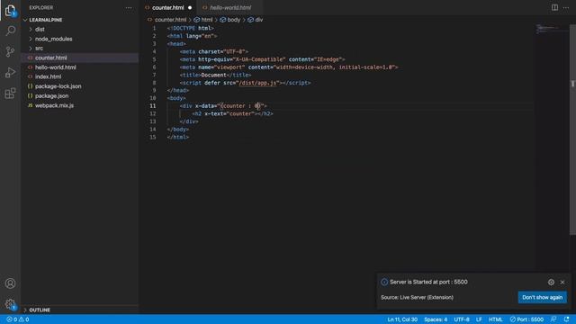The image size is (576, 324).
Task: Open the Explorer view in activity bar
Action: [x=10, y=10]
